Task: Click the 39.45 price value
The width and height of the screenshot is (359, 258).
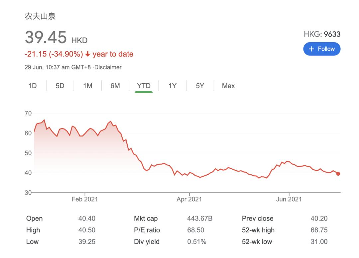Action: [x=46, y=37]
